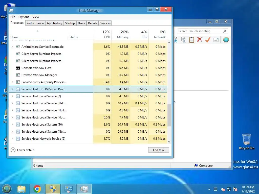Click the Status column header
Viewport: 259px width, 194px height.
(x=80, y=34)
